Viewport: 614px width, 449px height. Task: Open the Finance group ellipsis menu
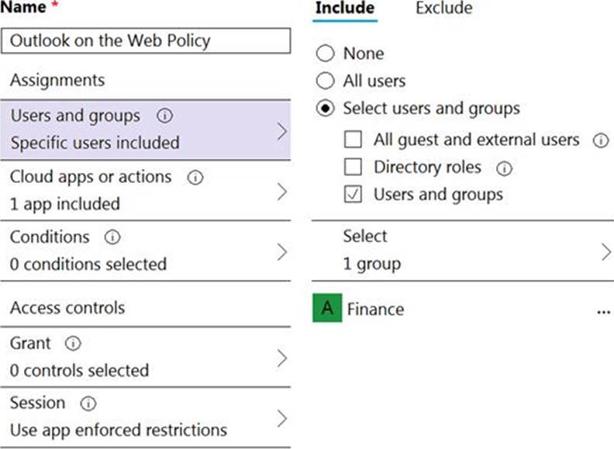pyautogui.click(x=604, y=311)
